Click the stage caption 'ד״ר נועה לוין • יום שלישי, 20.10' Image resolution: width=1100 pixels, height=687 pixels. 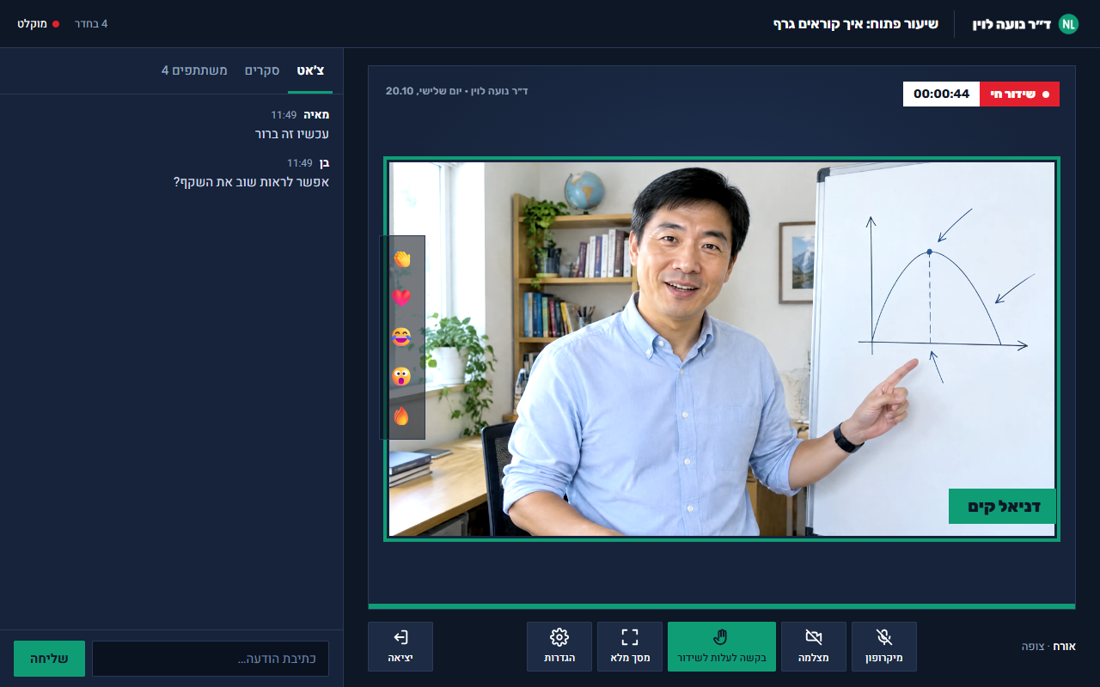click(457, 91)
